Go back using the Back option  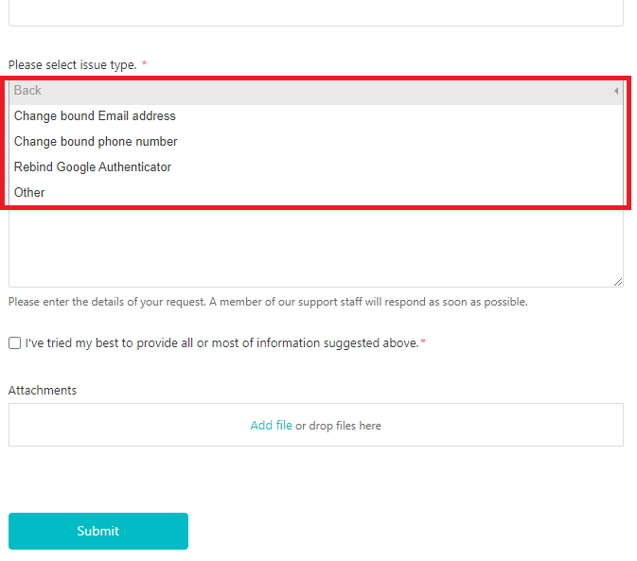tap(28, 91)
